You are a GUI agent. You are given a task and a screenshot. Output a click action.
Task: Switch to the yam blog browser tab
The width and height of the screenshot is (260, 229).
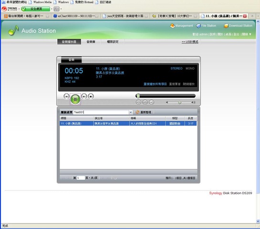125,16
